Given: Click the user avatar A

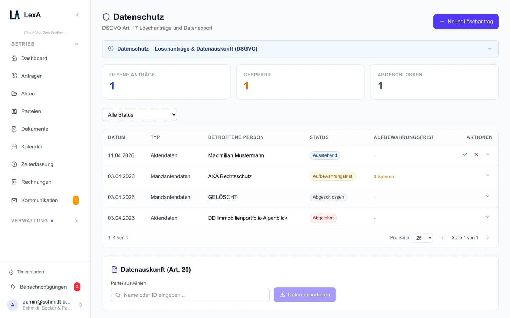Looking at the screenshot, I should coord(13,305).
